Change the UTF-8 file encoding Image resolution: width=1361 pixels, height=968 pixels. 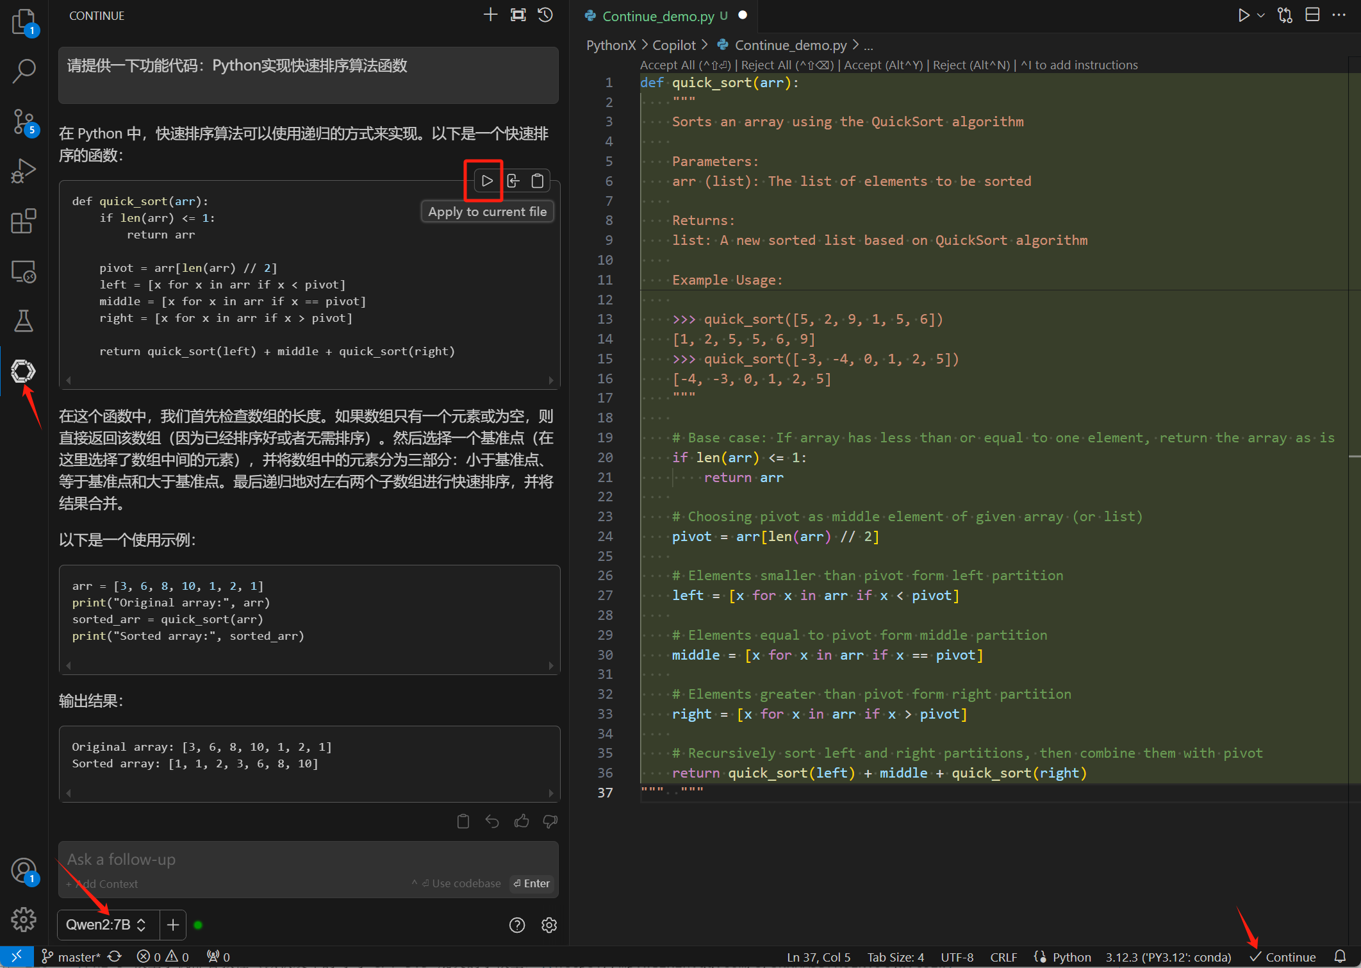(957, 957)
